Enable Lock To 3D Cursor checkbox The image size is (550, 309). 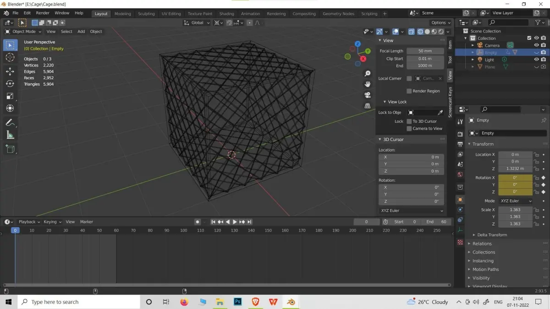[409, 121]
